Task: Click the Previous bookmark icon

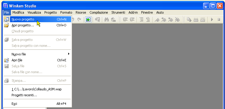Action: [x=170, y=20]
